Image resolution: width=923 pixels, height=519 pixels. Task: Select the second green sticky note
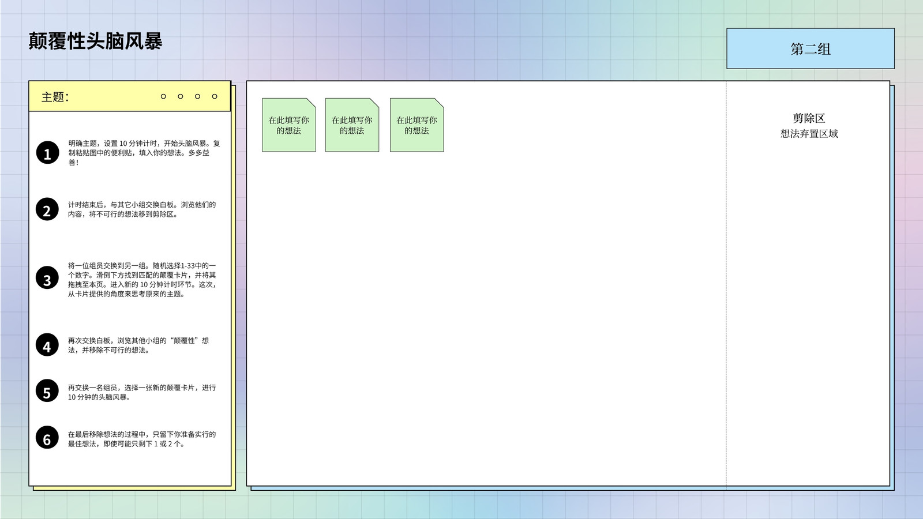pyautogui.click(x=352, y=125)
